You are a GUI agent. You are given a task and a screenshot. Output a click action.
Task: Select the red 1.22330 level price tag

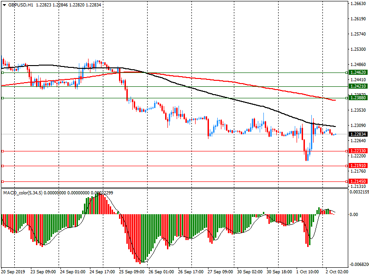(358, 151)
